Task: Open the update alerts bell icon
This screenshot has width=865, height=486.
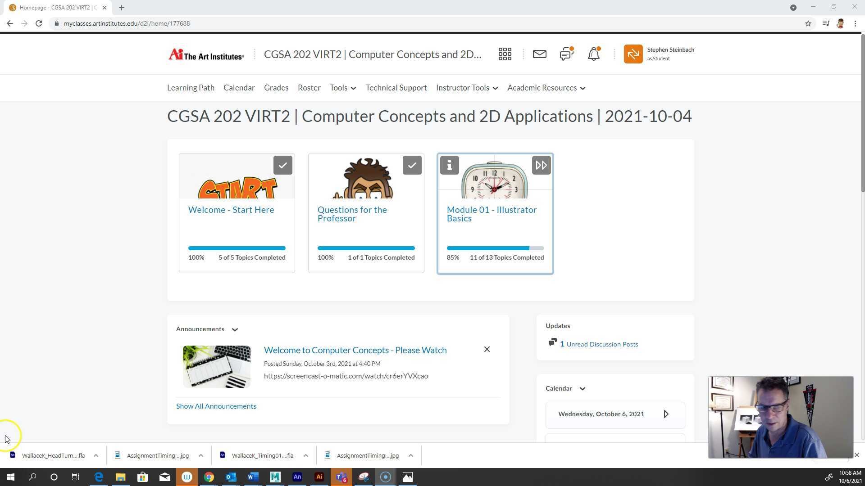Action: [x=593, y=54]
